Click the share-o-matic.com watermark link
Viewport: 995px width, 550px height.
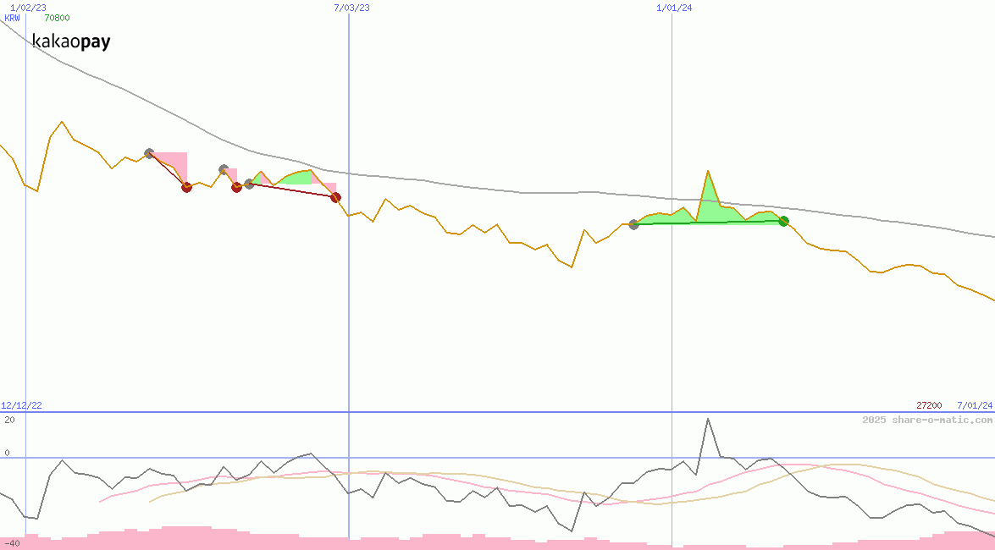tap(926, 420)
